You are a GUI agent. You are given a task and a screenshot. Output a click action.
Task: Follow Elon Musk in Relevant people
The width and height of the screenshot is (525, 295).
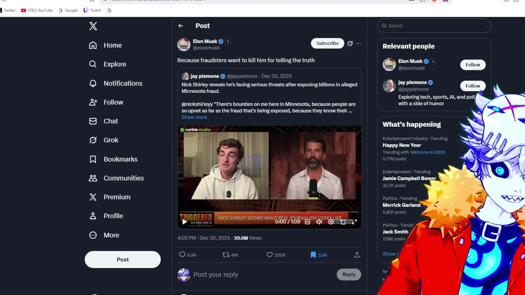(x=472, y=65)
